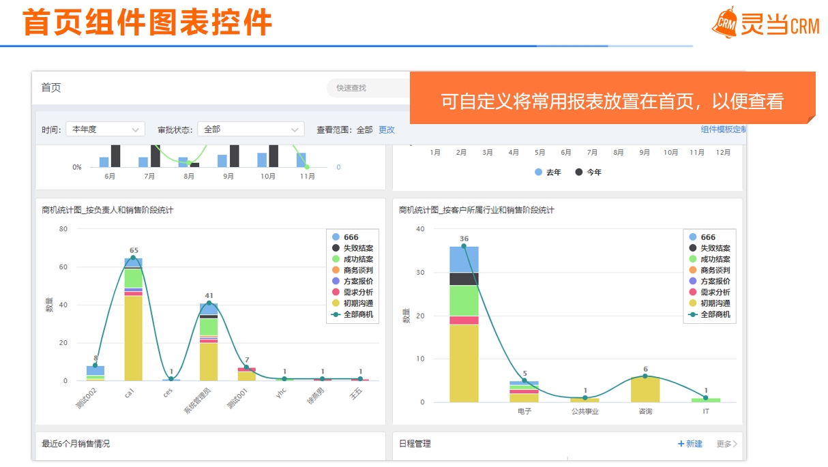828x467 pixels.
Task: Toggle 需求分析 legend in left opportunity chart
Action: click(x=352, y=292)
